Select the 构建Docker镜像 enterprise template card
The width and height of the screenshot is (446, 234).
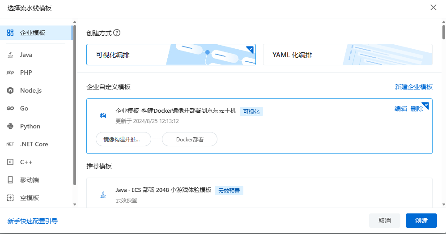coord(259,126)
